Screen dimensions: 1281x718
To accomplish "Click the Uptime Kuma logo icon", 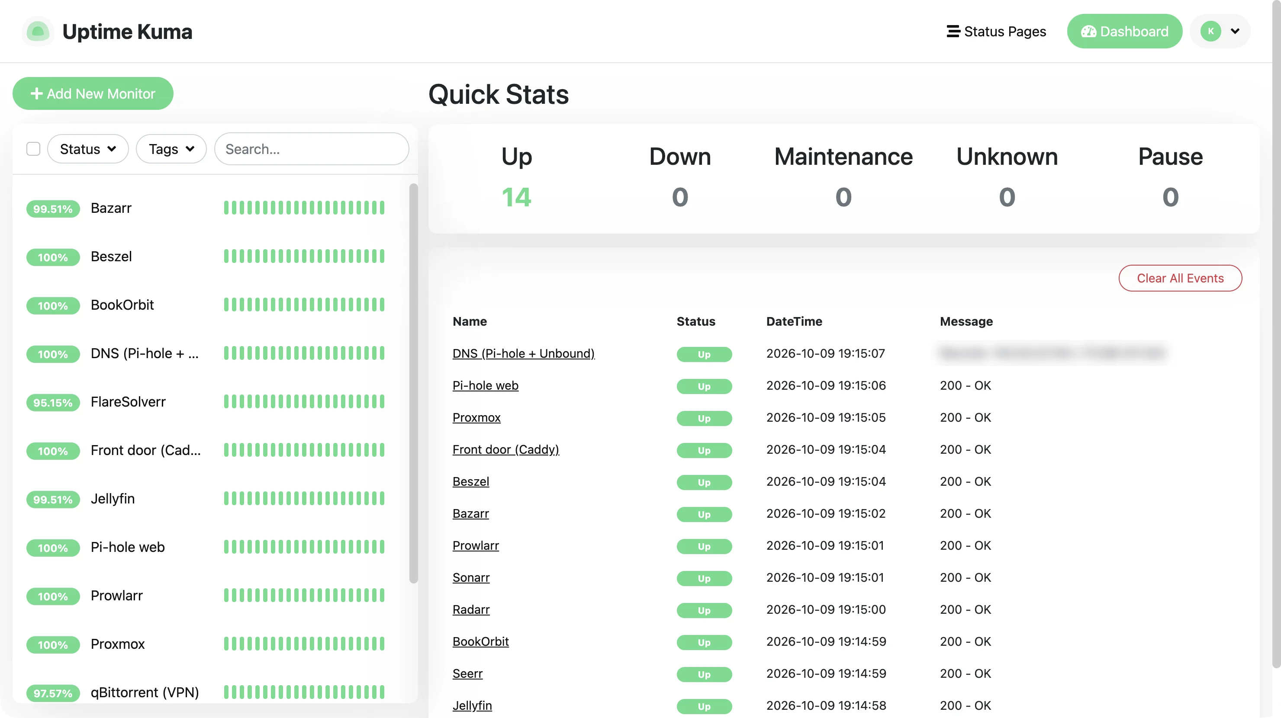I will click(38, 31).
